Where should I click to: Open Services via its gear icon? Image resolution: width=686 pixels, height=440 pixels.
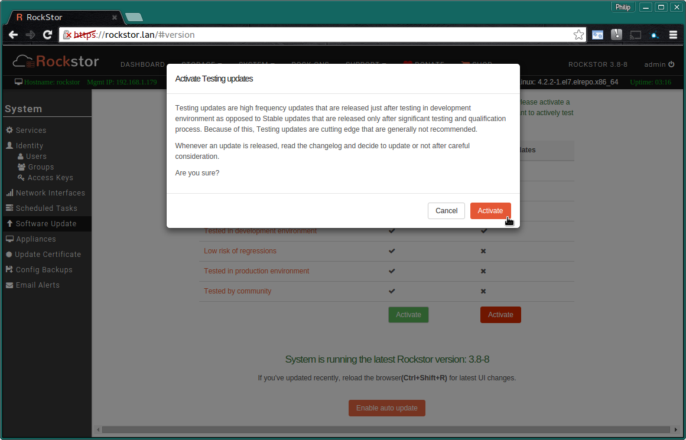(9, 130)
